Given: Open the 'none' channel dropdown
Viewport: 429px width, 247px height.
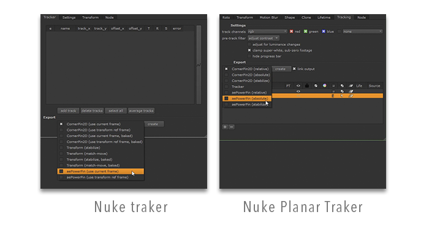Looking at the screenshot, I should tap(363, 31).
